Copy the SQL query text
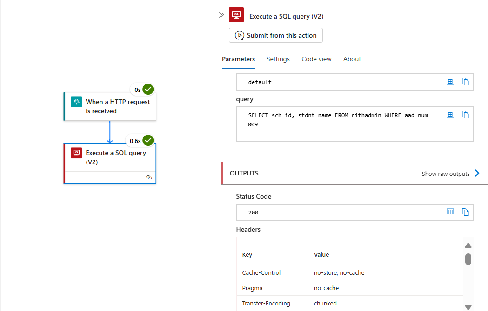Image resolution: width=488 pixels, height=311 pixels. click(465, 115)
